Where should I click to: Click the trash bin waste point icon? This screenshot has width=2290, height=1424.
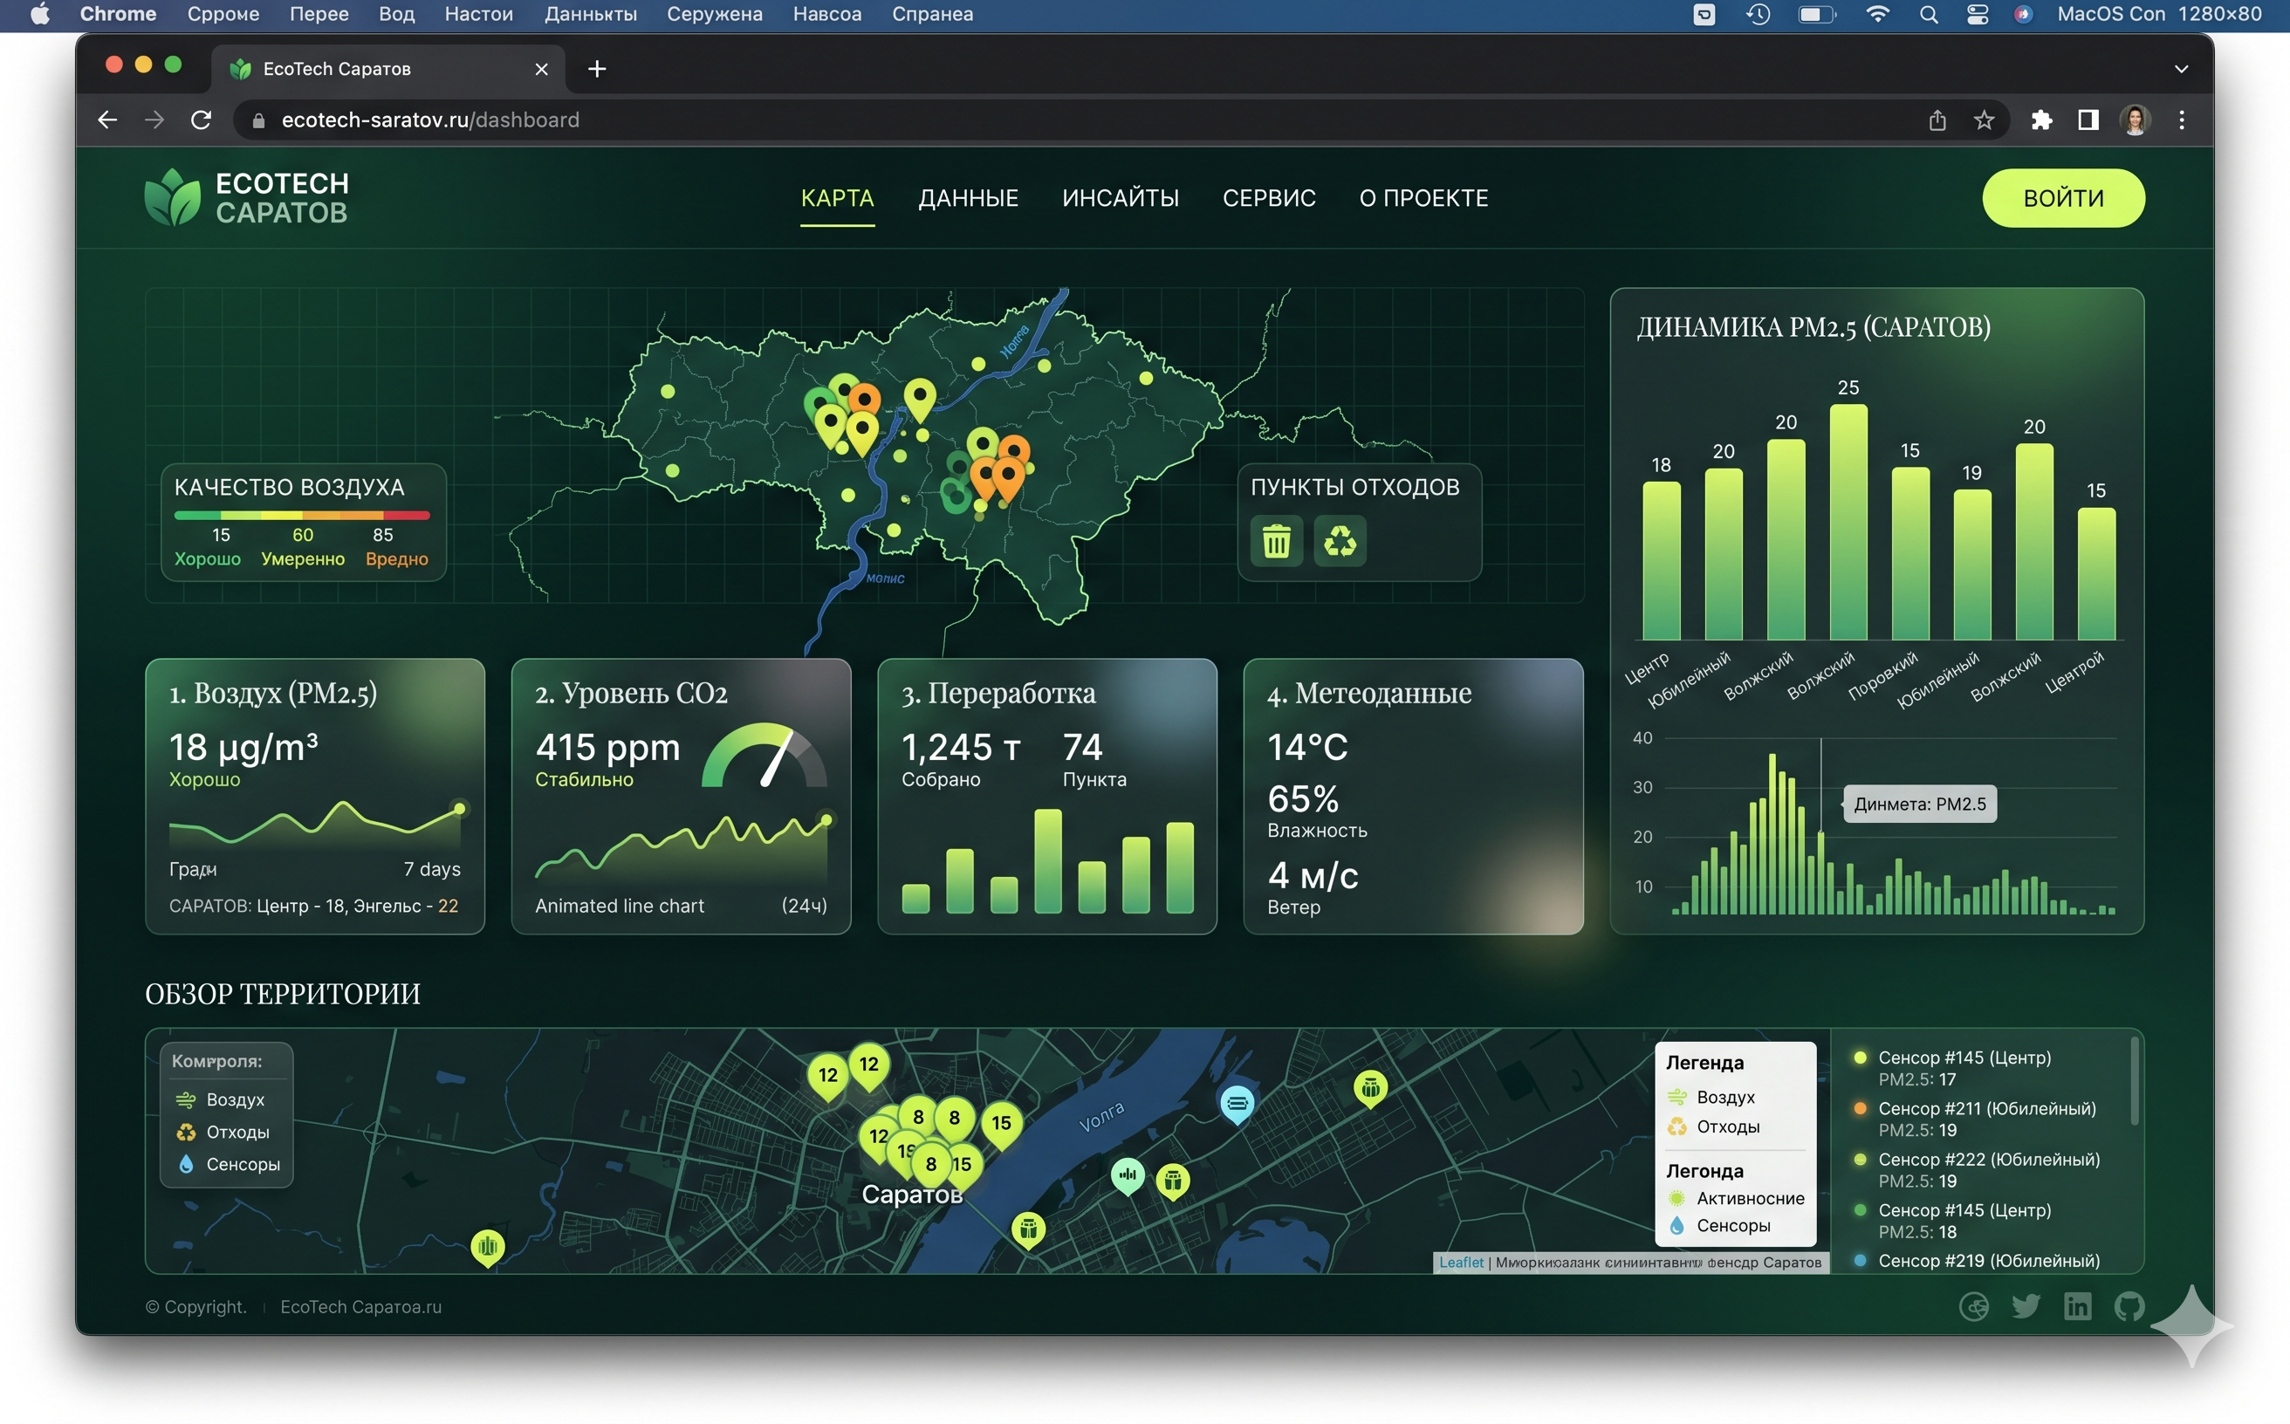click(x=1277, y=541)
